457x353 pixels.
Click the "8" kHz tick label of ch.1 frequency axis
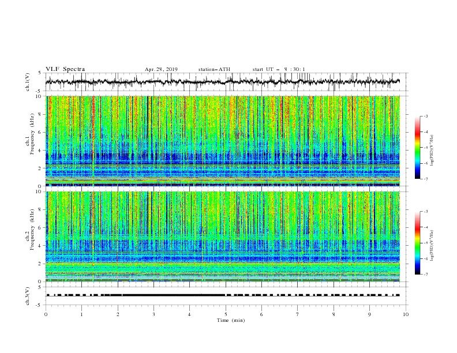[40, 114]
